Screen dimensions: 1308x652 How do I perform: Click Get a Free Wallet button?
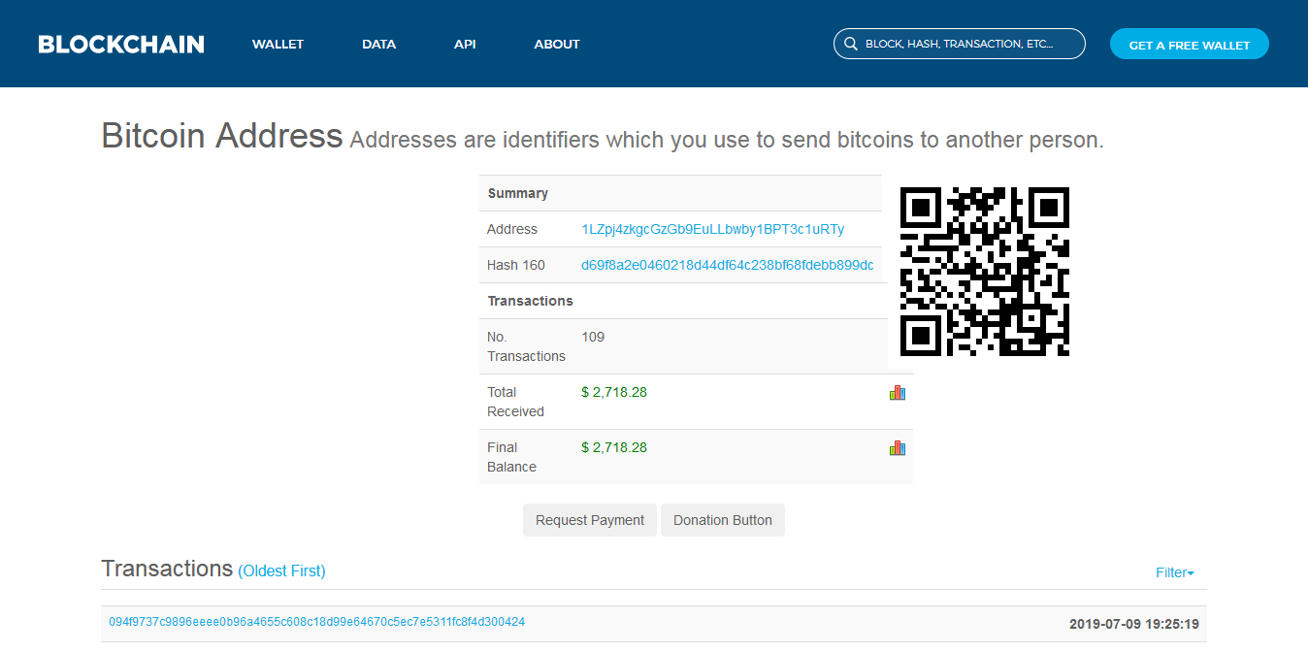pos(1190,45)
